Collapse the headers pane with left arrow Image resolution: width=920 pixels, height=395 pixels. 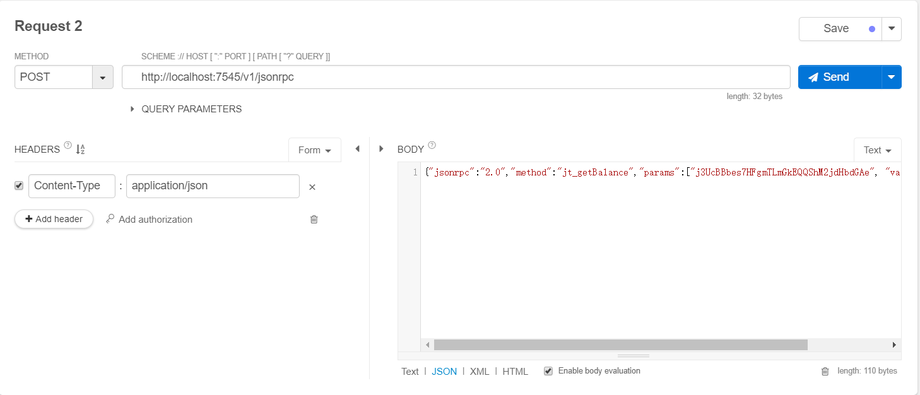tap(357, 149)
